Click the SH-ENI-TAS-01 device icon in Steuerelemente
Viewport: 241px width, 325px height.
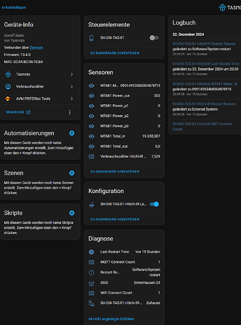92,38
